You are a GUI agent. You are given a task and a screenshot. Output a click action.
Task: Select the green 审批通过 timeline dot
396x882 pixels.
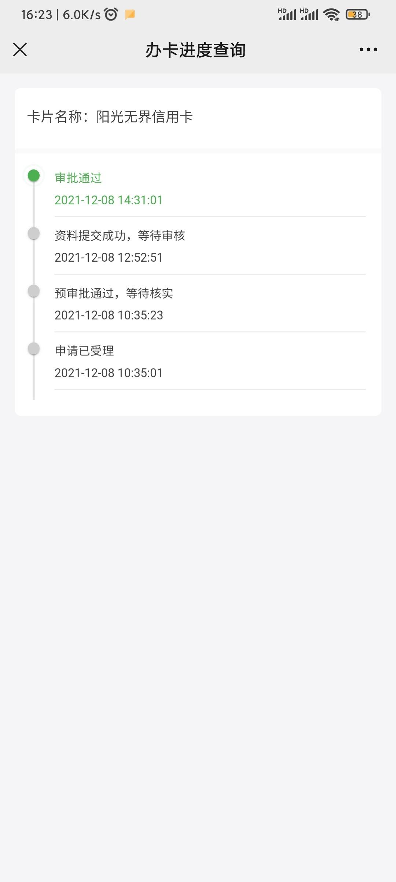click(x=34, y=176)
